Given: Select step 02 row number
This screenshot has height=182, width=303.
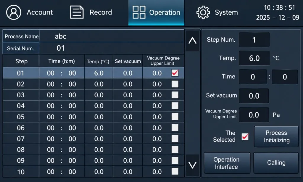Looking at the screenshot, I should tap(21, 84).
